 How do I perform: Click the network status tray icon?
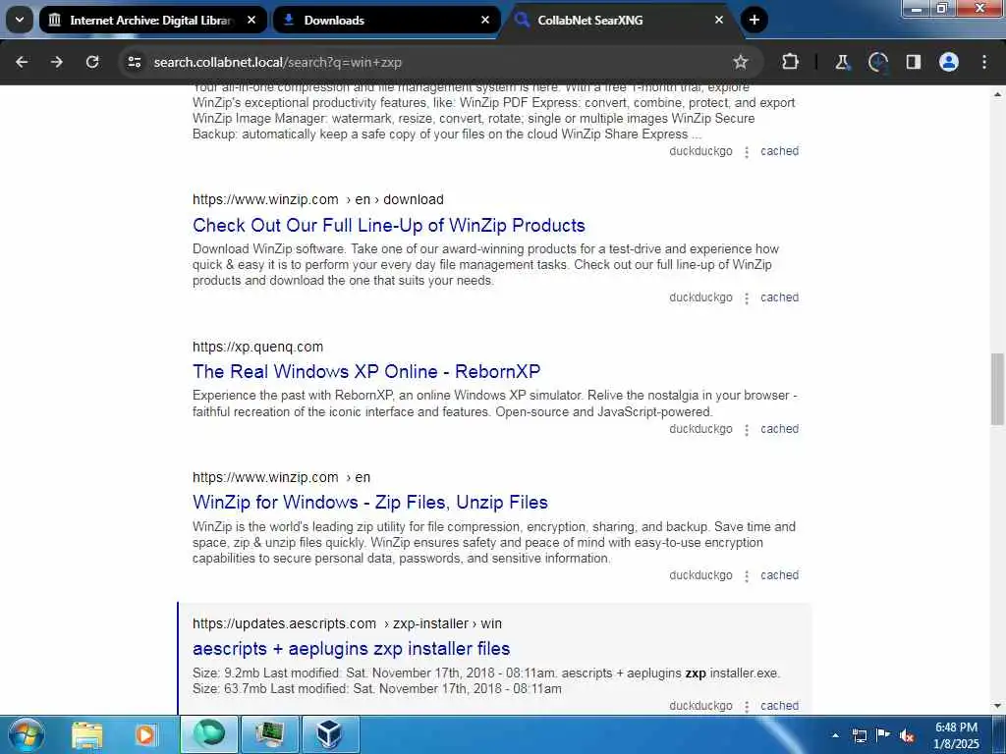[x=859, y=735]
